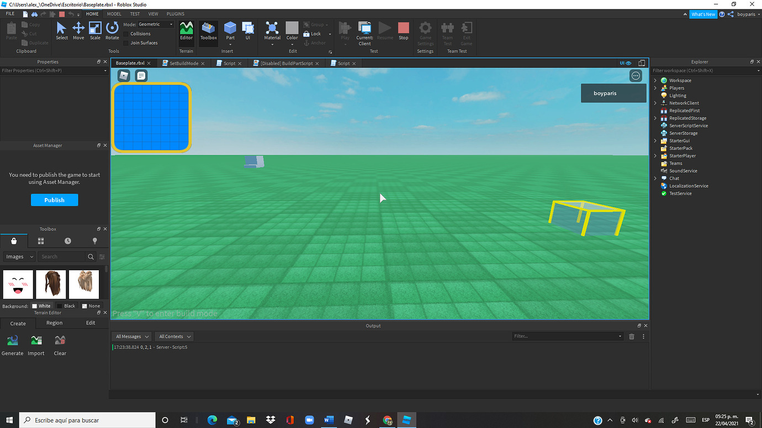This screenshot has width=762, height=428.
Task: Open the Toolbox panel
Action: pyautogui.click(x=208, y=30)
